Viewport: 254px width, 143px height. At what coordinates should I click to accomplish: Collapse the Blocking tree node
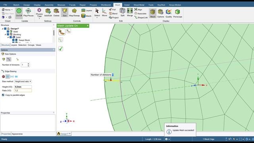pos(5,35)
